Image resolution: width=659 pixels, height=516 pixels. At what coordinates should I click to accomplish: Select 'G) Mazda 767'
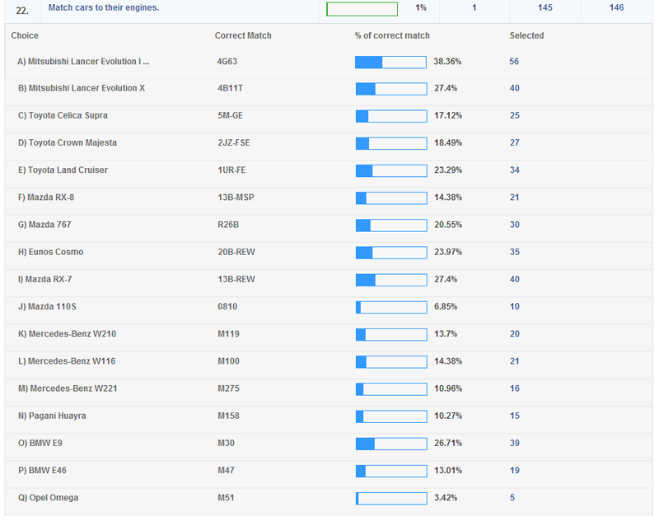click(x=44, y=225)
